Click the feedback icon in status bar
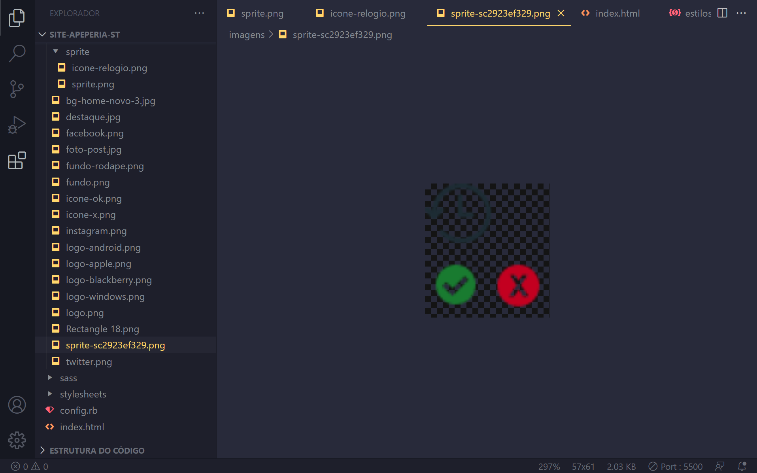 point(720,466)
